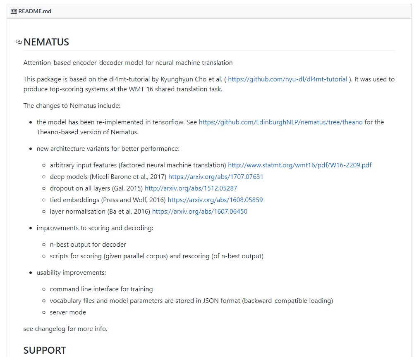Click the NEMATUS heading text
This screenshot has width=419, height=357.
[x=46, y=42]
